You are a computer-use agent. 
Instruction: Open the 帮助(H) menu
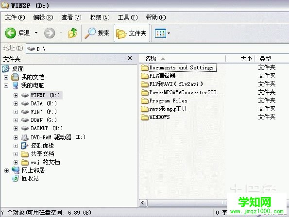tap(156, 17)
